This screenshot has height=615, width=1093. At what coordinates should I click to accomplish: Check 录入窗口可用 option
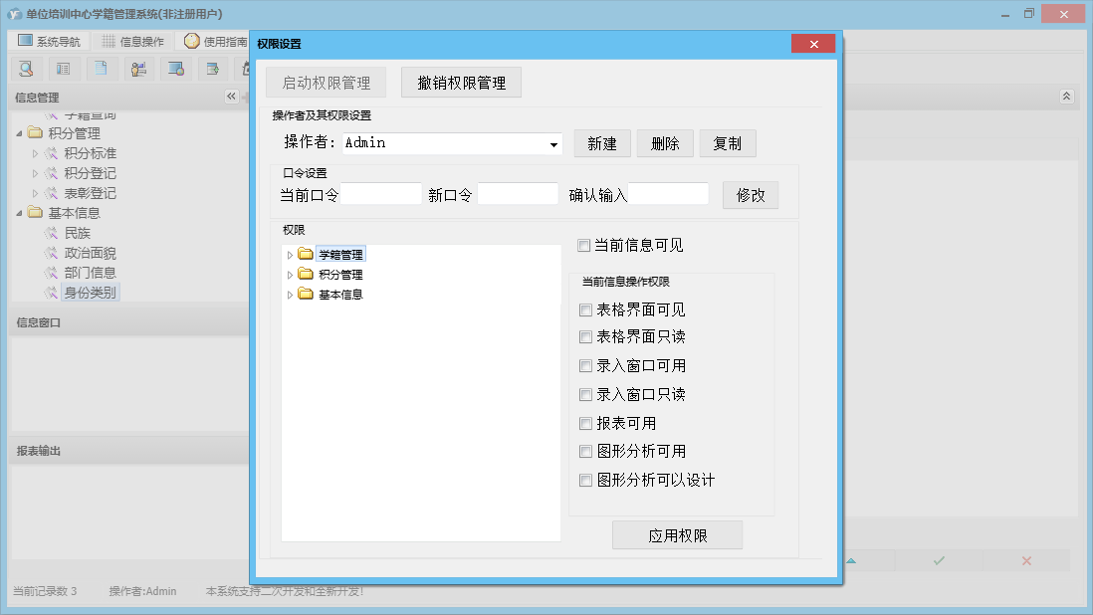coord(585,365)
